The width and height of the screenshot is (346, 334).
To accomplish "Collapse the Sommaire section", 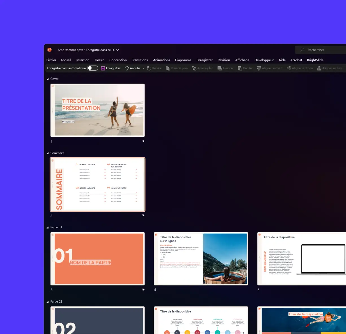I will [48, 153].
